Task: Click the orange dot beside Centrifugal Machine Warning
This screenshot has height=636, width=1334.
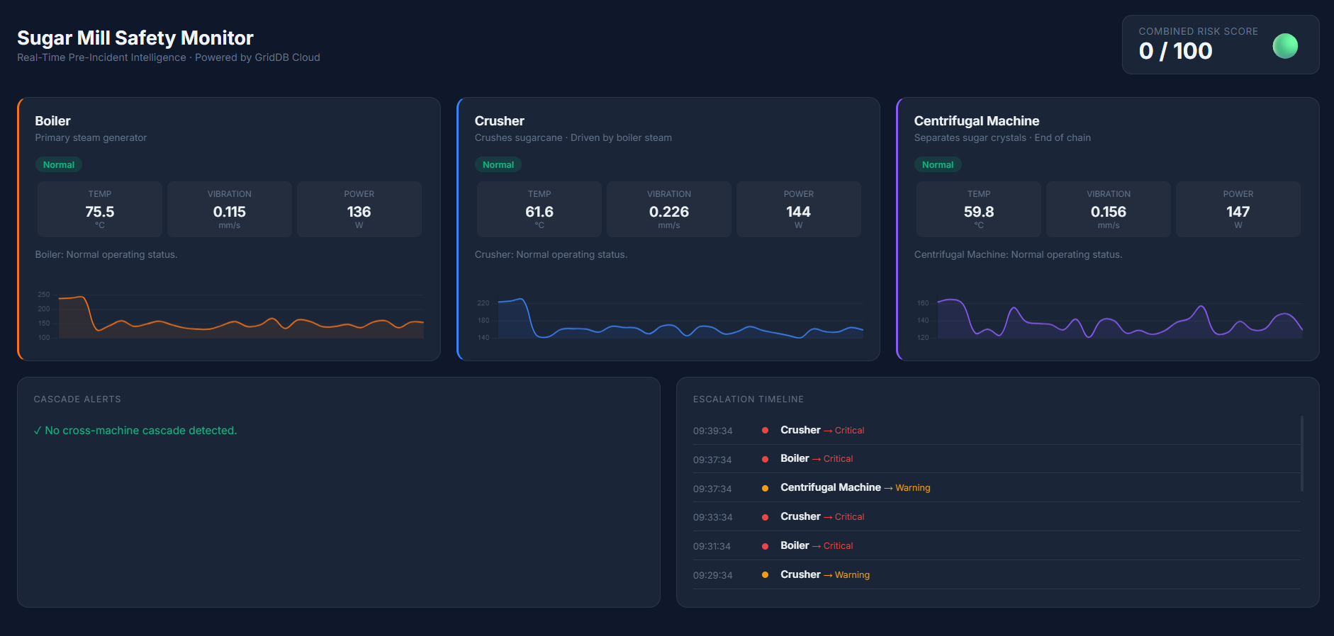Action: pos(765,488)
